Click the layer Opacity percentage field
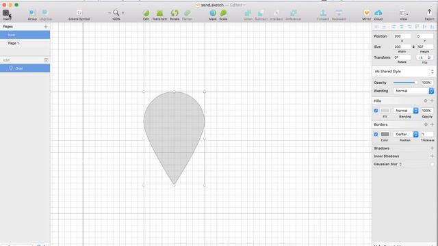Screen dimensions: 438x246 427,83
